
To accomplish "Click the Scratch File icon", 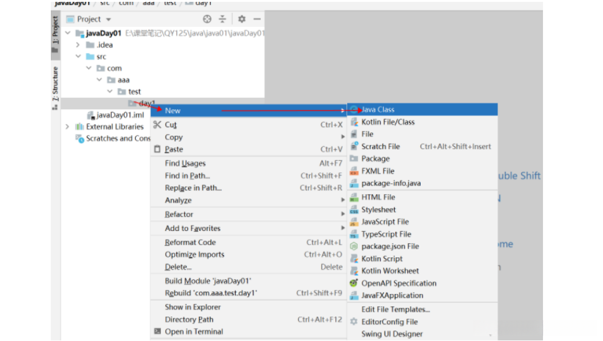I will click(x=354, y=146).
